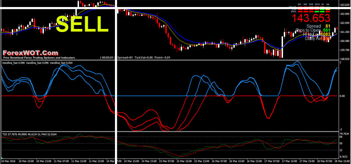This screenshot has width=351, height=164.
Task: Click the EMA row label in the signal panel
Action: [x=294, y=12]
